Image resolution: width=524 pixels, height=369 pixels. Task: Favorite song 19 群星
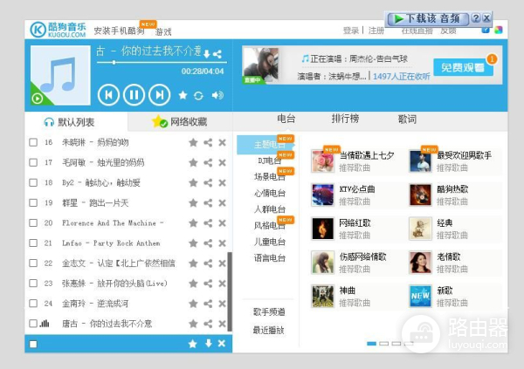coord(193,202)
